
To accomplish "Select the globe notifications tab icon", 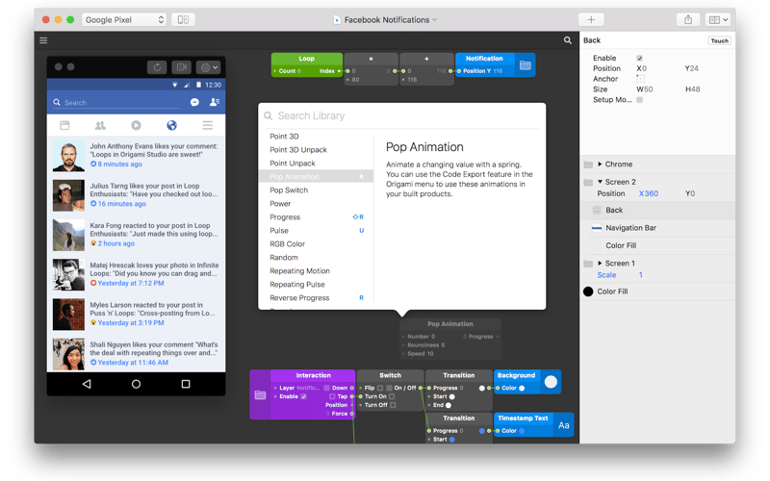I will click(172, 125).
